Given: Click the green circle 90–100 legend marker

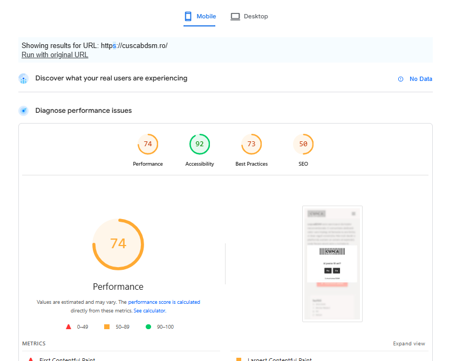Looking at the screenshot, I should pyautogui.click(x=148, y=327).
